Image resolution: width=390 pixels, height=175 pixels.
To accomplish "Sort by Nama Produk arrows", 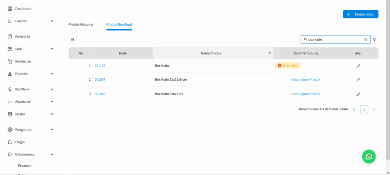I will tap(270, 53).
